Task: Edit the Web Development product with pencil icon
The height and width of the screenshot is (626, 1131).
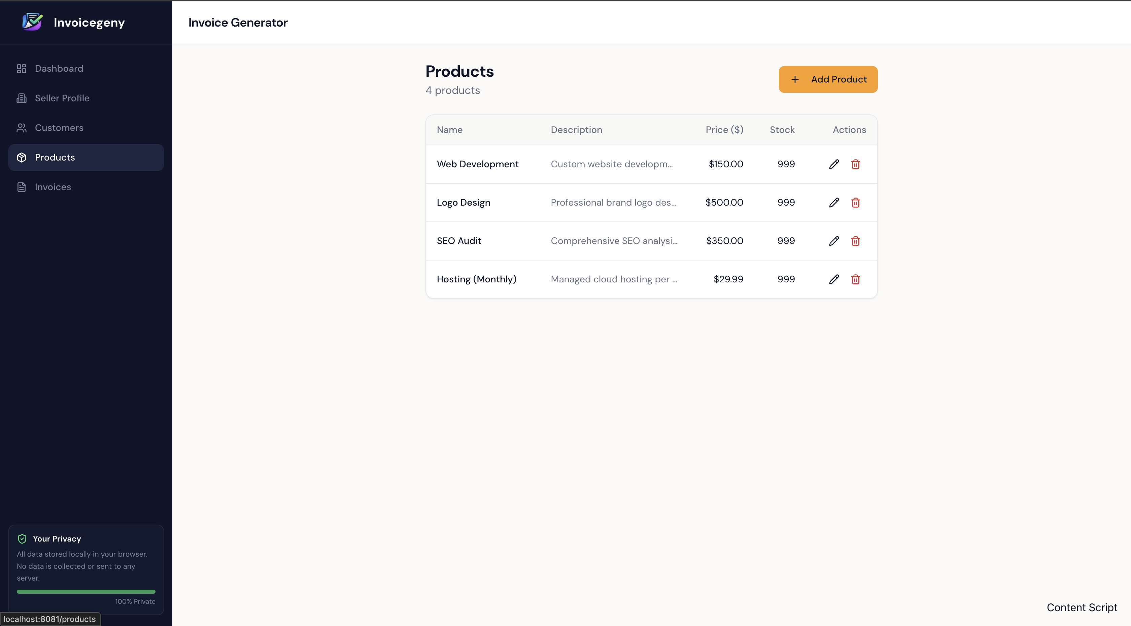Action: tap(834, 164)
